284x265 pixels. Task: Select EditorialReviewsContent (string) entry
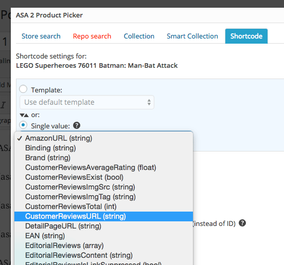103,255
